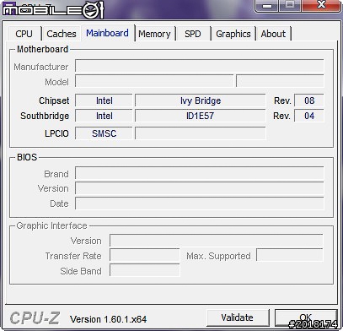Click the Chipset label
The width and height of the screenshot is (343, 331).
[x=54, y=100]
